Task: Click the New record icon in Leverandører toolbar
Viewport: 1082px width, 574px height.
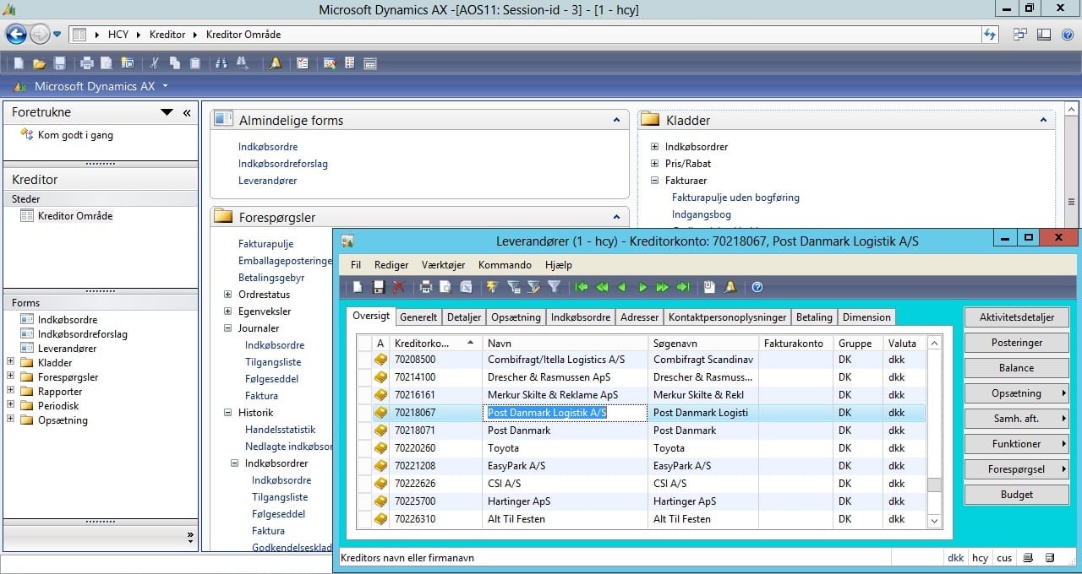Action: (x=358, y=287)
